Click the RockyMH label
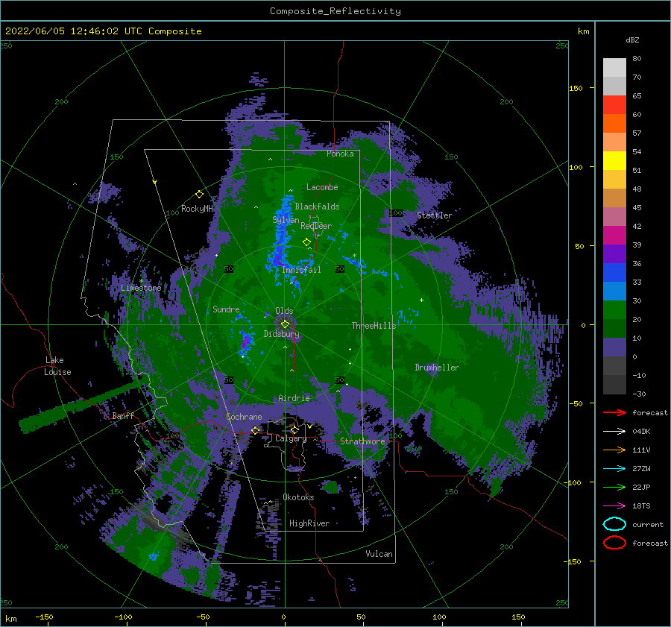Screen dimensions: 671x627 point(197,209)
